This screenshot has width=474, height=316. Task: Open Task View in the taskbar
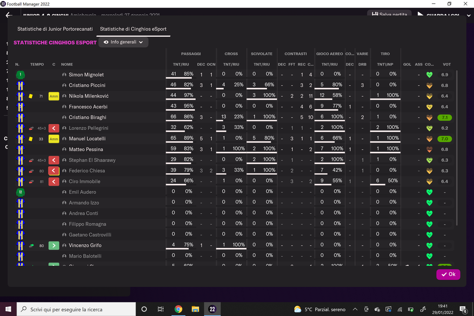pyautogui.click(x=161, y=309)
